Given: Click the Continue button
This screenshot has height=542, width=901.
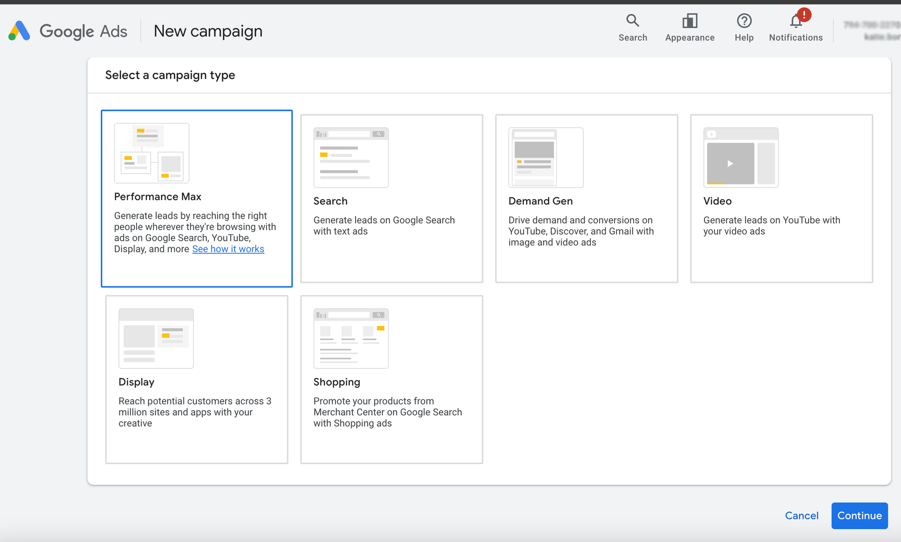Looking at the screenshot, I should 859,516.
